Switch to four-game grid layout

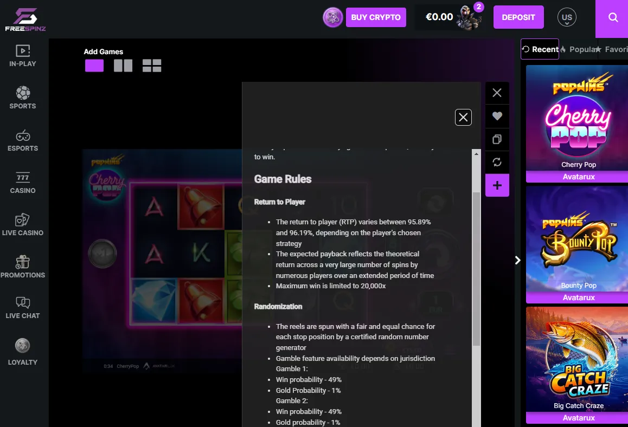click(x=152, y=66)
